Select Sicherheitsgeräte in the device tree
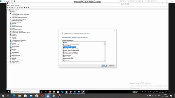Image resolution: width=175 pixels, height=98 pixels. (x=16, y=51)
